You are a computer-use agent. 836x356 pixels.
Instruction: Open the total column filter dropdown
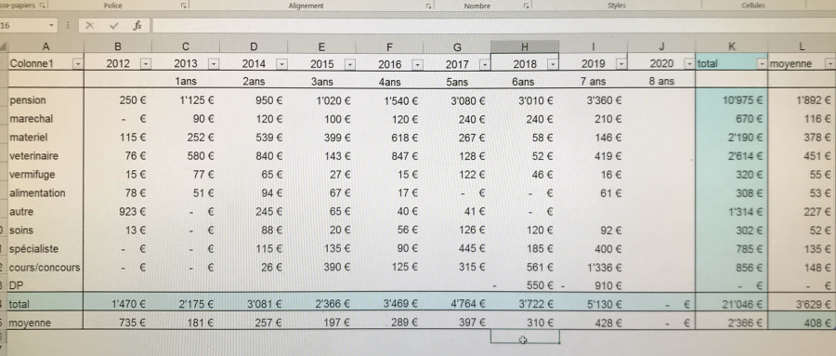click(x=762, y=64)
